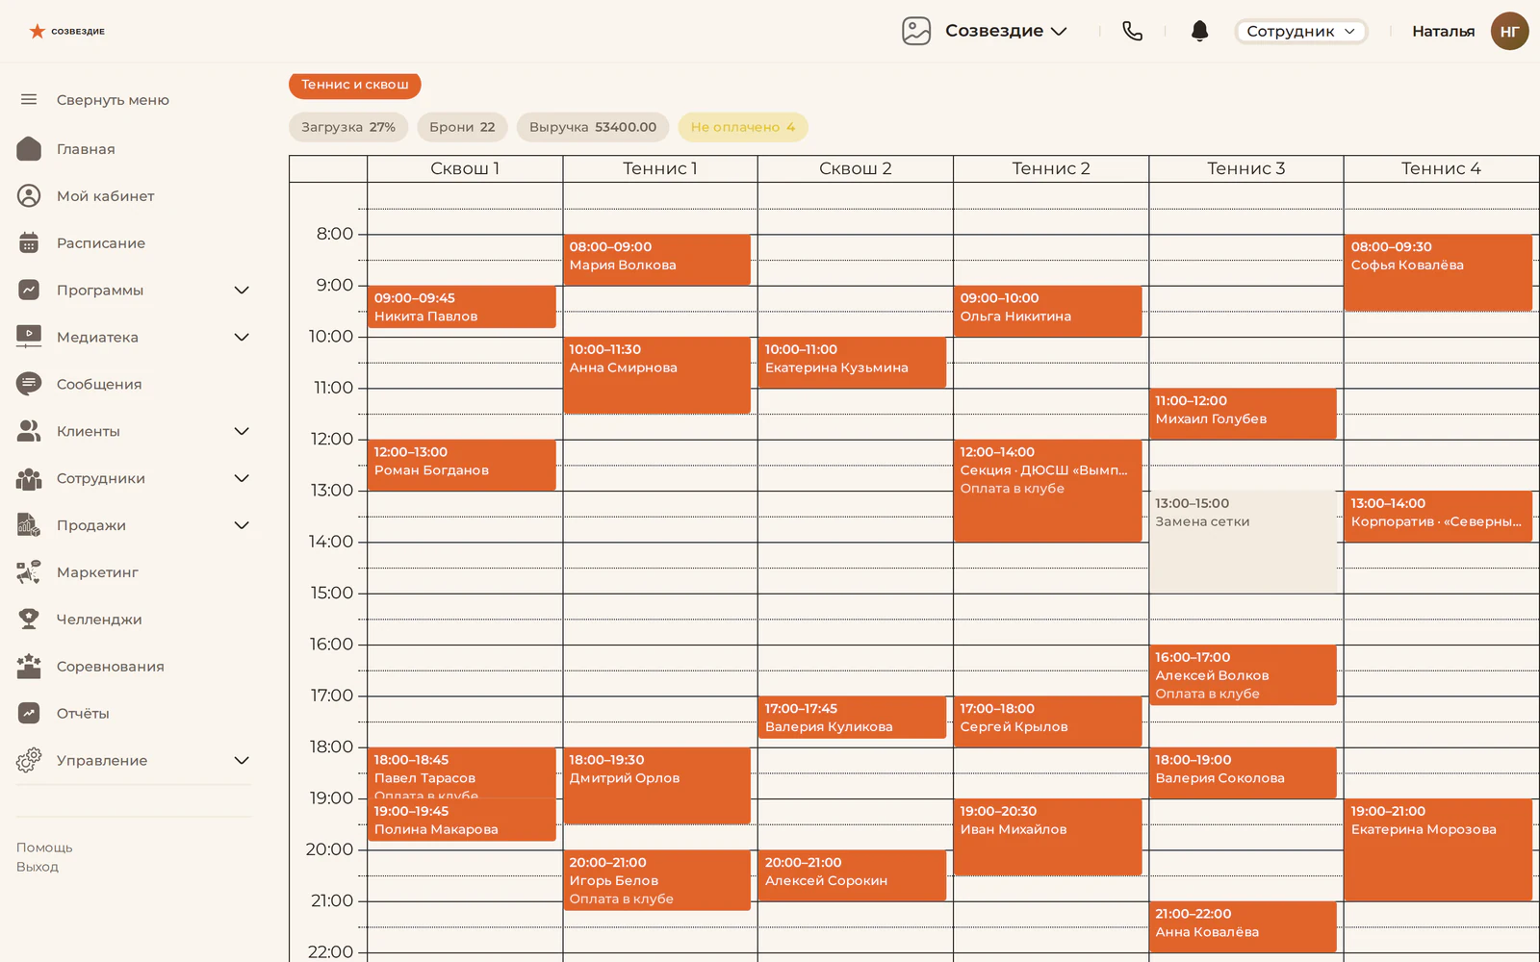The width and height of the screenshot is (1540, 962).
Task: Expand the Клиенты submenu chevron
Action: pos(242,431)
